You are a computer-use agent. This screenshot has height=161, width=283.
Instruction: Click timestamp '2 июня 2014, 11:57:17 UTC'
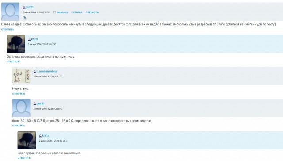pos(36,12)
